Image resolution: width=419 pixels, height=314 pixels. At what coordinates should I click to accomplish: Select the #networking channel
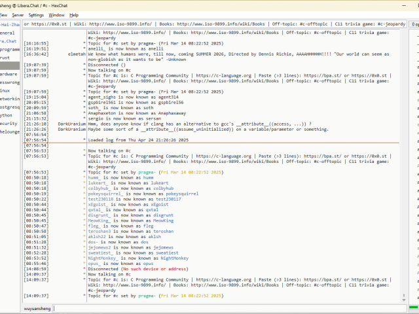(x=9, y=98)
